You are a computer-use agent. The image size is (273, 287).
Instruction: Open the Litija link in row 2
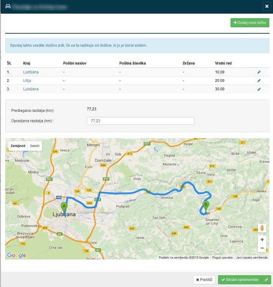(x=27, y=81)
